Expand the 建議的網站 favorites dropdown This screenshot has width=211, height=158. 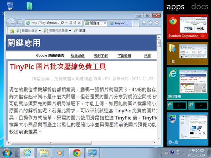40,31
